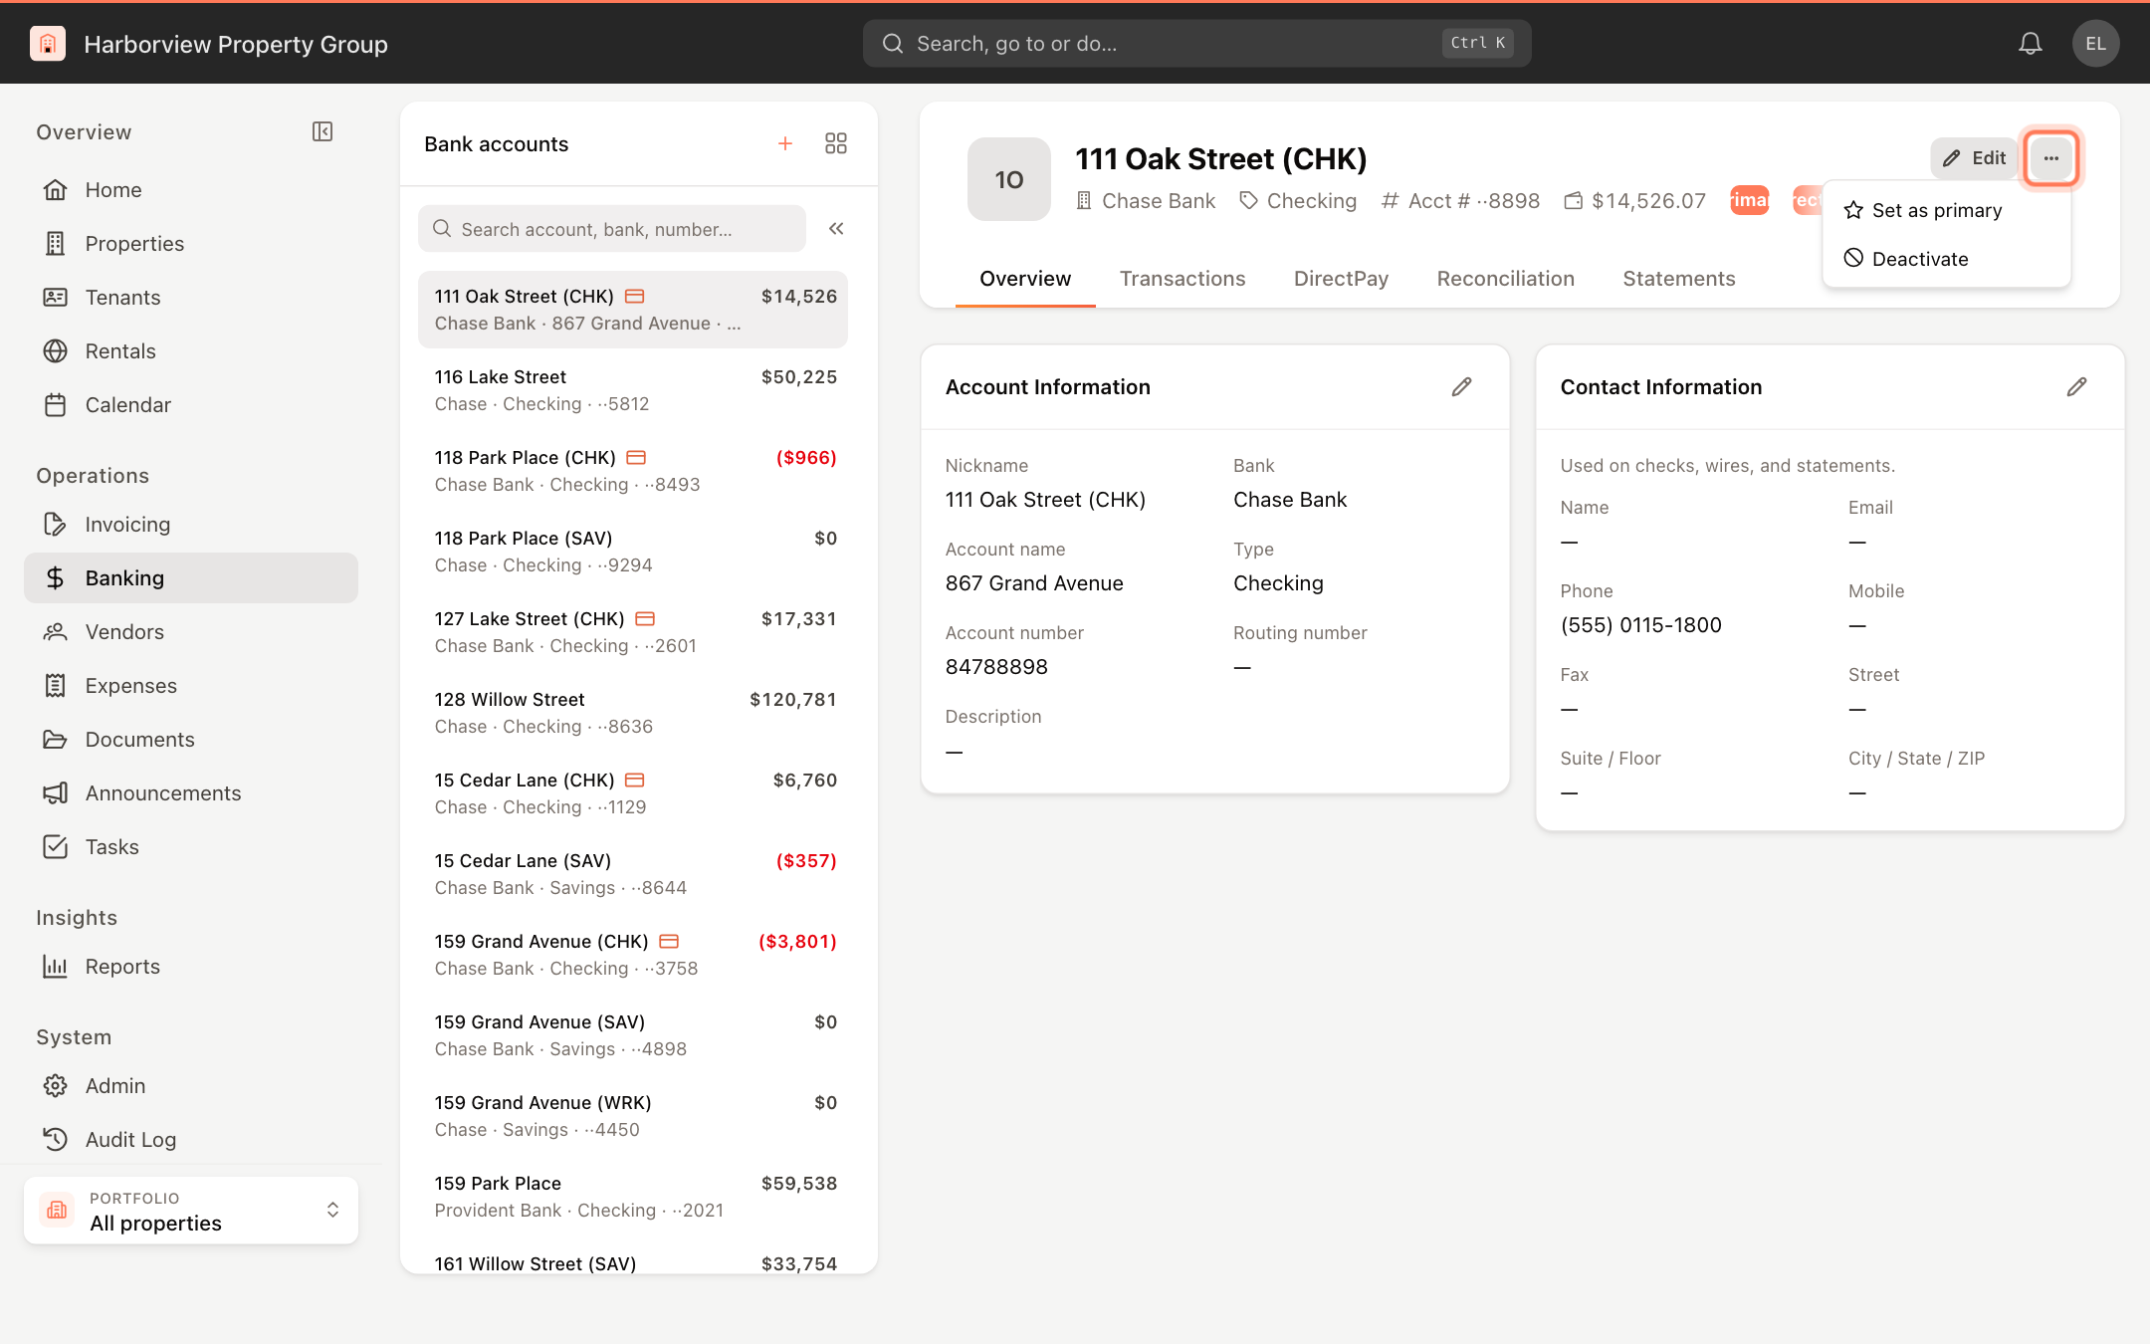Image resolution: width=2150 pixels, height=1344 pixels.
Task: Choose Set as primary menu option
Action: coord(1947,210)
